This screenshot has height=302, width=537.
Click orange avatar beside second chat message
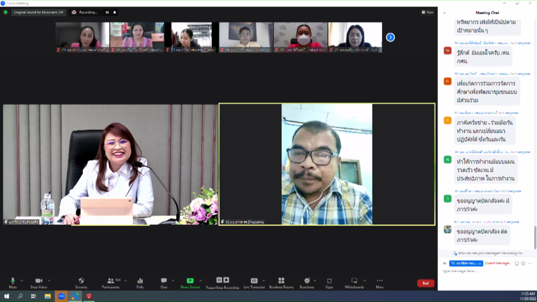pos(447,82)
